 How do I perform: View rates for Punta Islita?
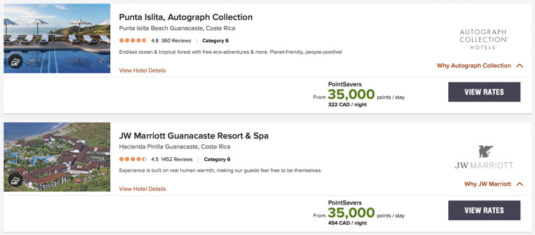click(484, 92)
